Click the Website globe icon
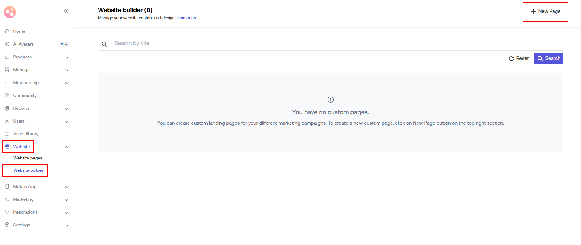581x245 pixels. click(x=7, y=147)
